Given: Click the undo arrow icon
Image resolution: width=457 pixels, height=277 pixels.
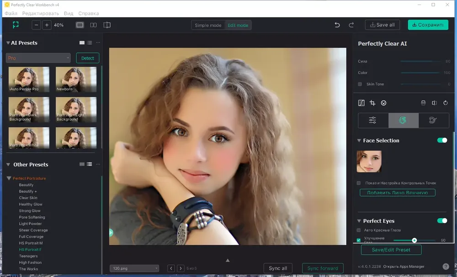Looking at the screenshot, I should pyautogui.click(x=337, y=25).
